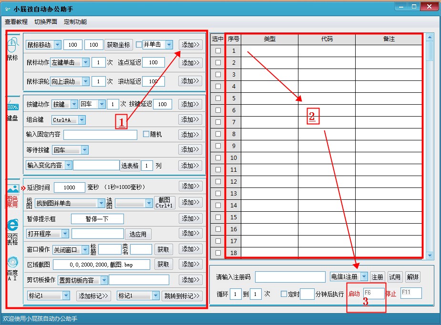Click the 选表格 button
Screen dimensions: 441x325
click(x=130, y=166)
